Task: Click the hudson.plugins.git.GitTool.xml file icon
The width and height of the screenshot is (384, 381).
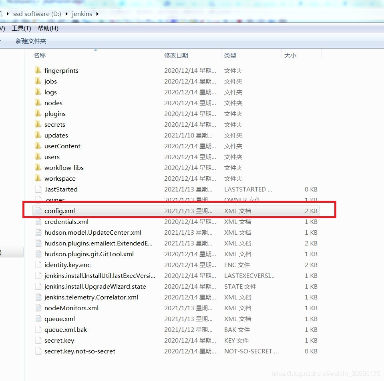Action: [38, 254]
